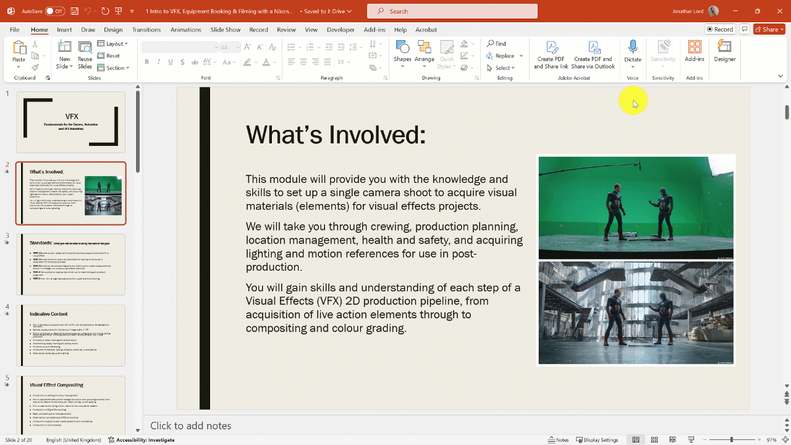Open the Font Color dropdown
Screen dimensions: 791x445
pyautogui.click(x=274, y=62)
